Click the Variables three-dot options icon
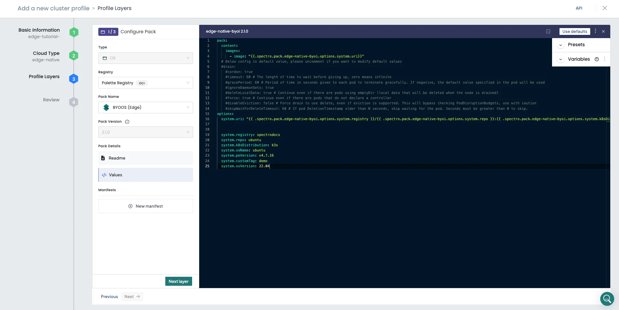619x310 pixels. pos(604,59)
